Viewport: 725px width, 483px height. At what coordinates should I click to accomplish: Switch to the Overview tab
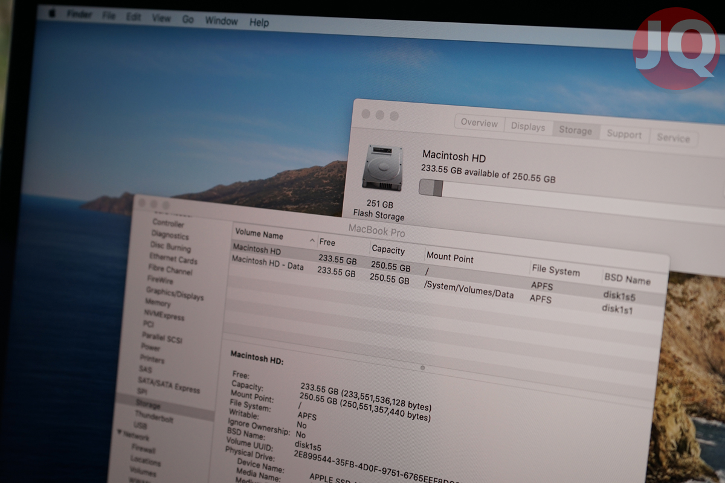(x=479, y=123)
